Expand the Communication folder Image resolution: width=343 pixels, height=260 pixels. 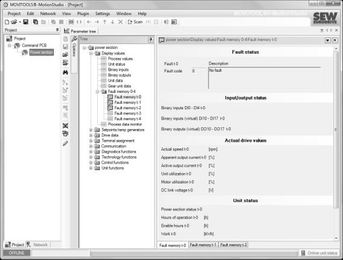(x=91, y=146)
